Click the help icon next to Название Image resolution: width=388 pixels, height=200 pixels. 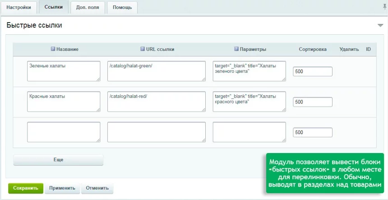pos(53,49)
